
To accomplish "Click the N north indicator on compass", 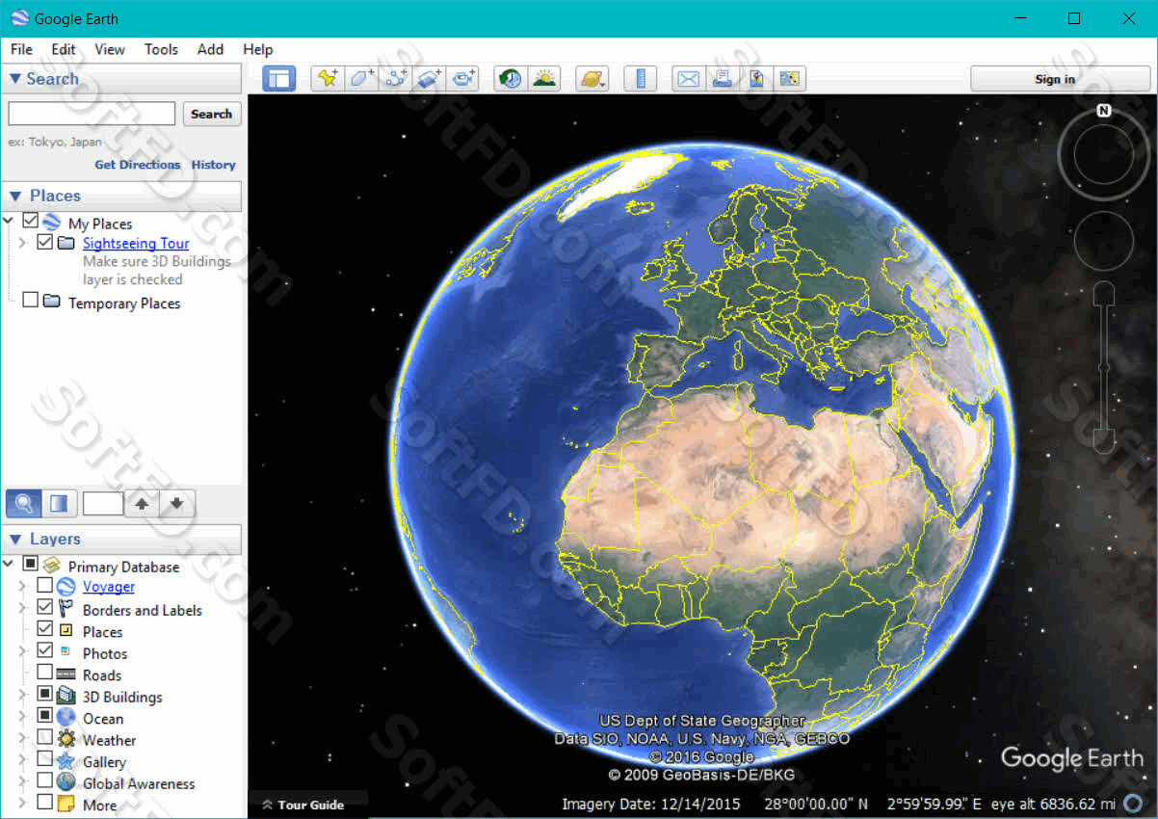I will tap(1104, 111).
